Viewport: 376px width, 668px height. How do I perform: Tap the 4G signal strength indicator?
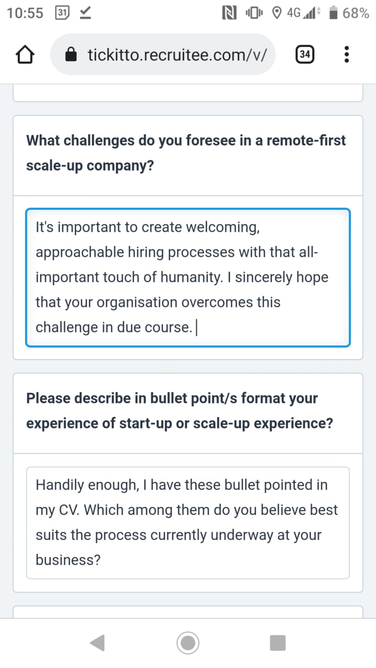click(303, 14)
